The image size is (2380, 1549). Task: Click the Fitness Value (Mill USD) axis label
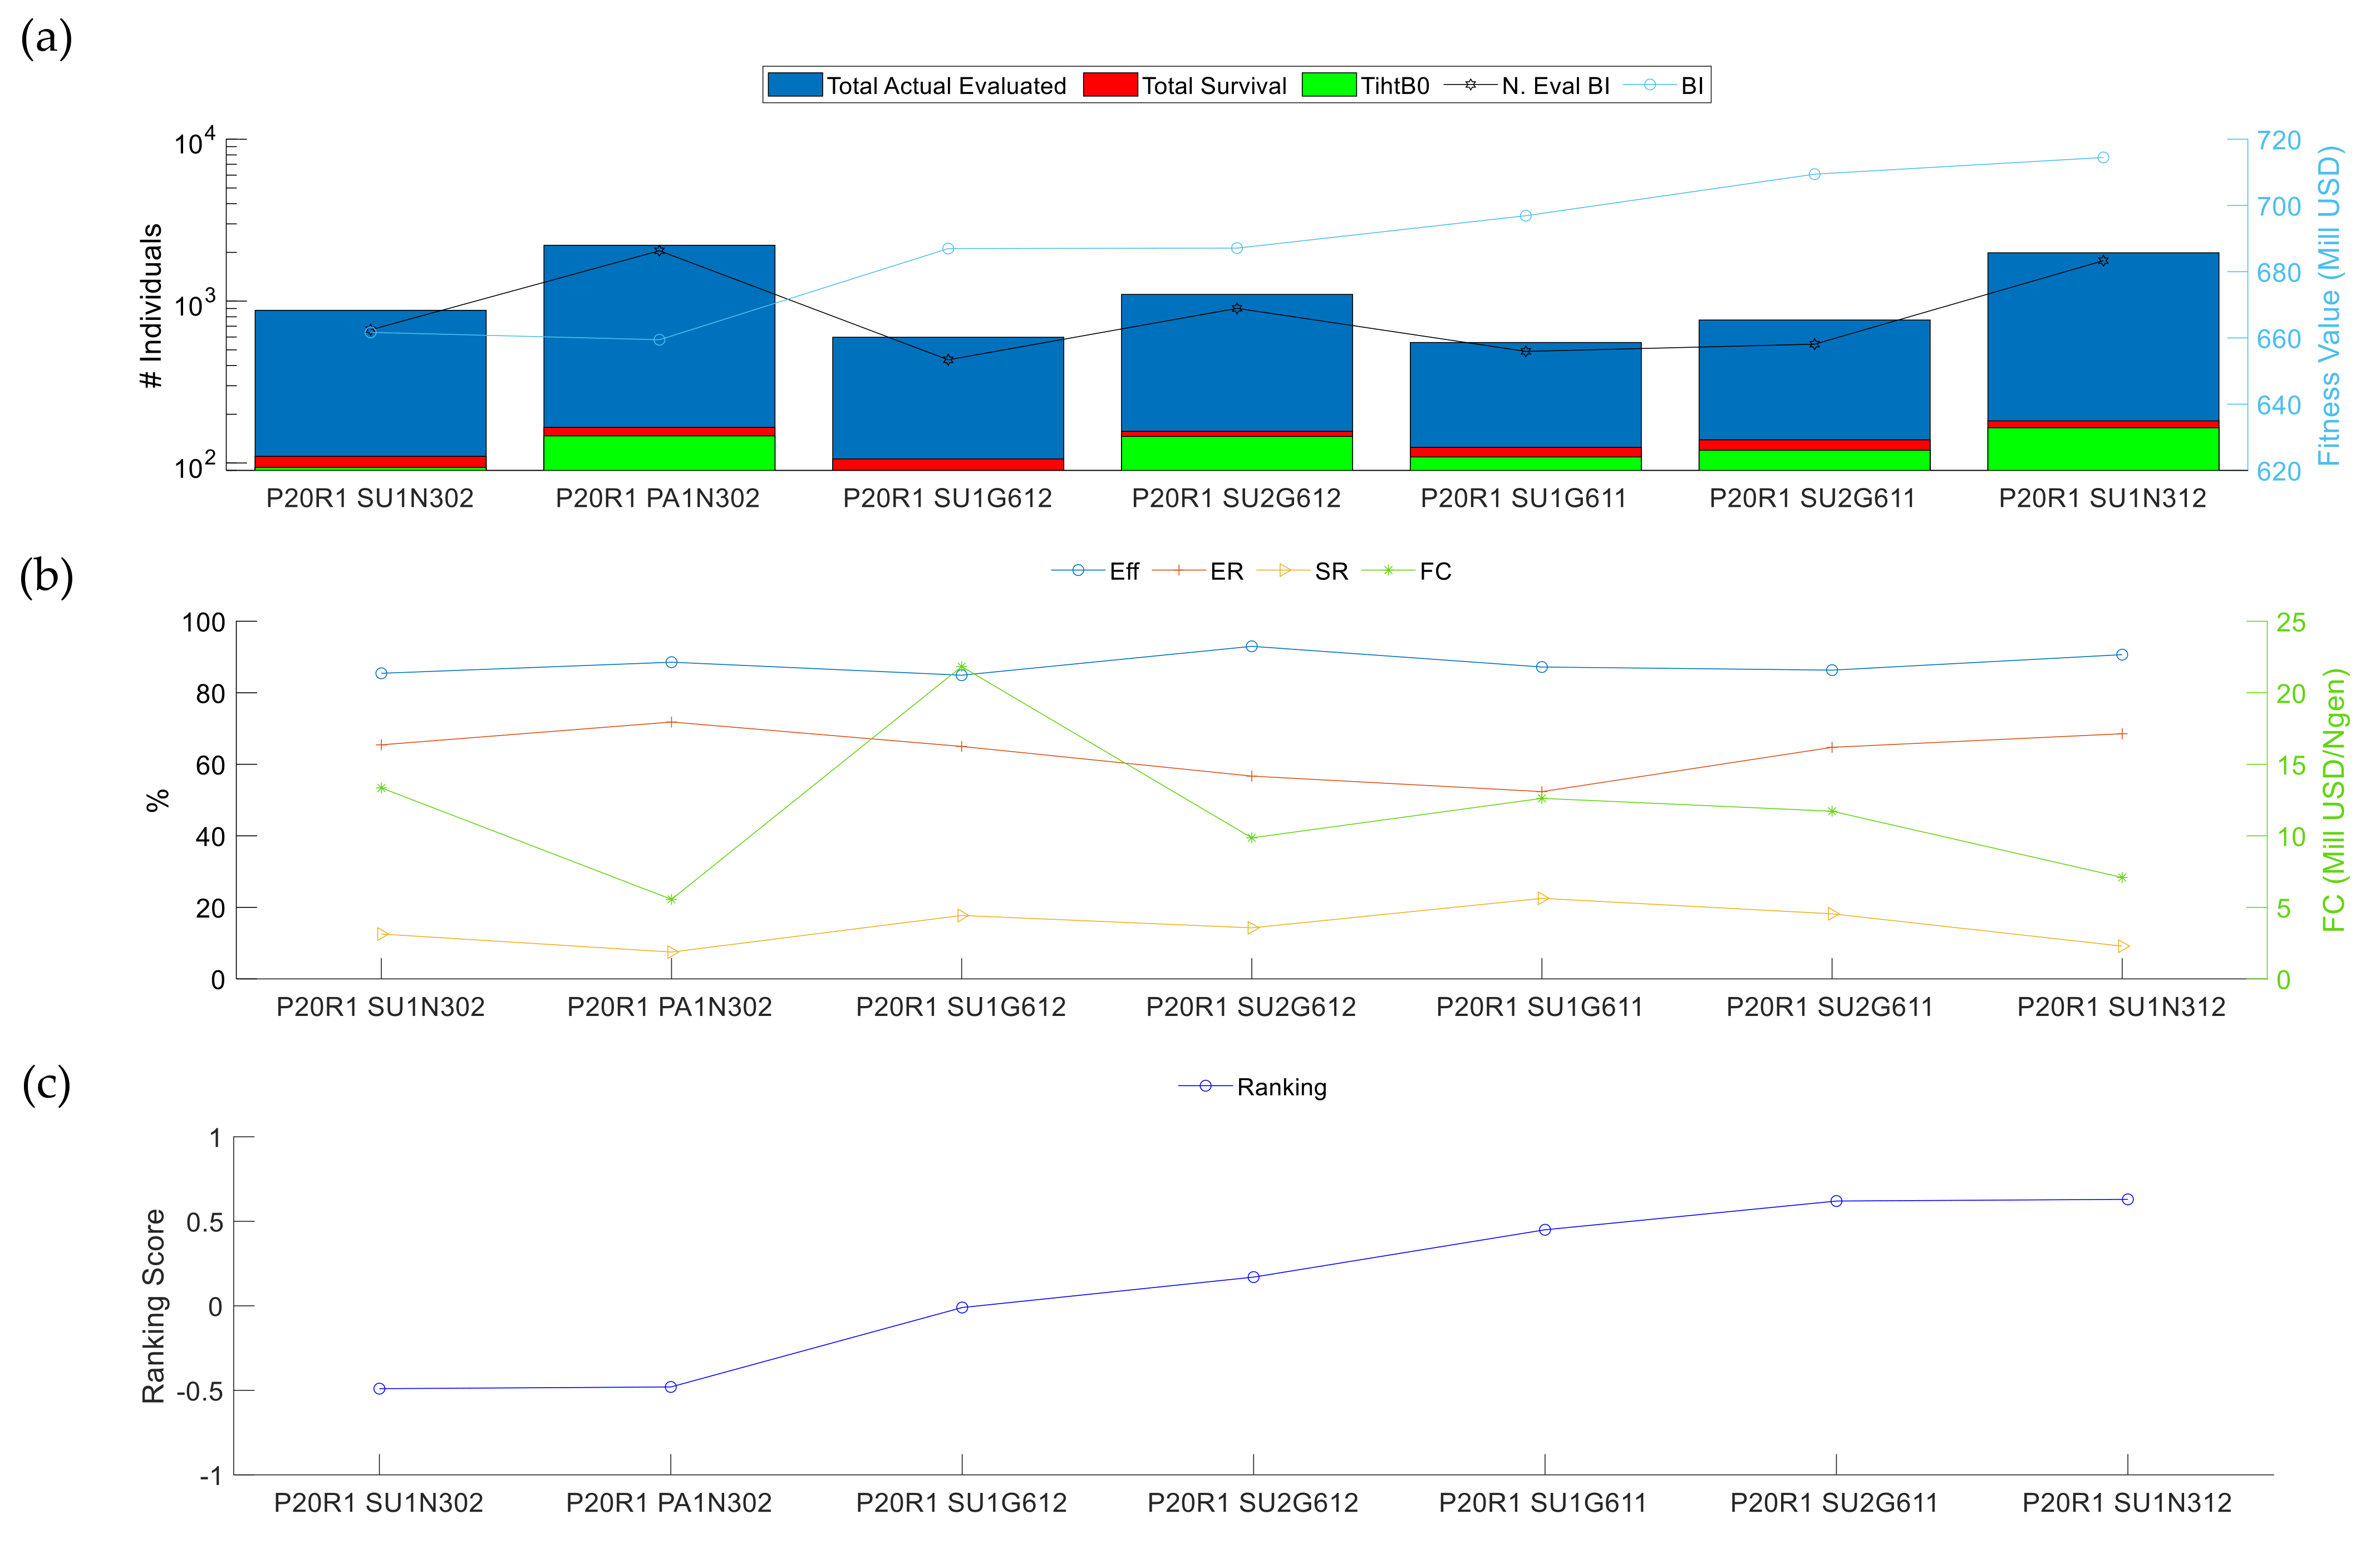pyautogui.click(x=2330, y=305)
